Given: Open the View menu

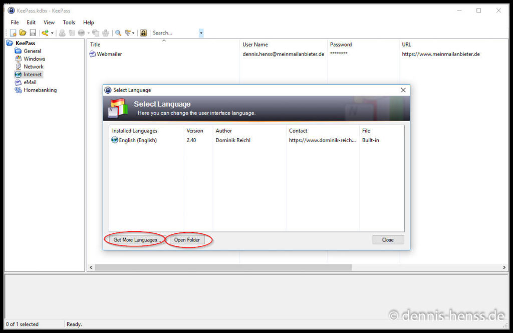Looking at the screenshot, I should 49,22.
